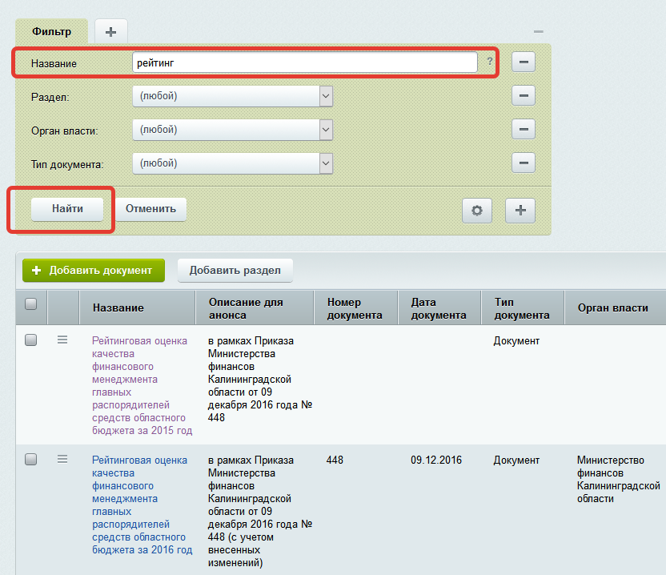Open actions menu for 2016 rating document
The image size is (666, 575).
[x=62, y=460]
